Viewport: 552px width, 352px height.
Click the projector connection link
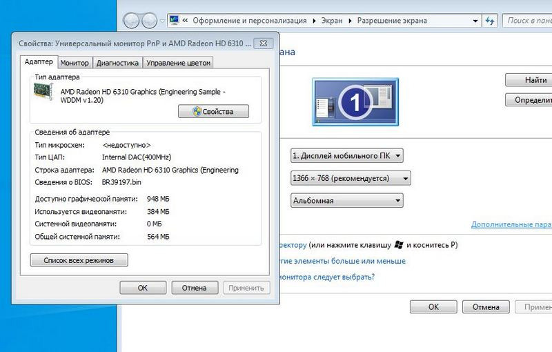(x=293, y=244)
